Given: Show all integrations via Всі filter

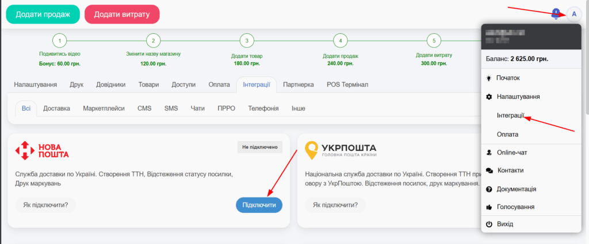Looking at the screenshot, I should coord(26,109).
